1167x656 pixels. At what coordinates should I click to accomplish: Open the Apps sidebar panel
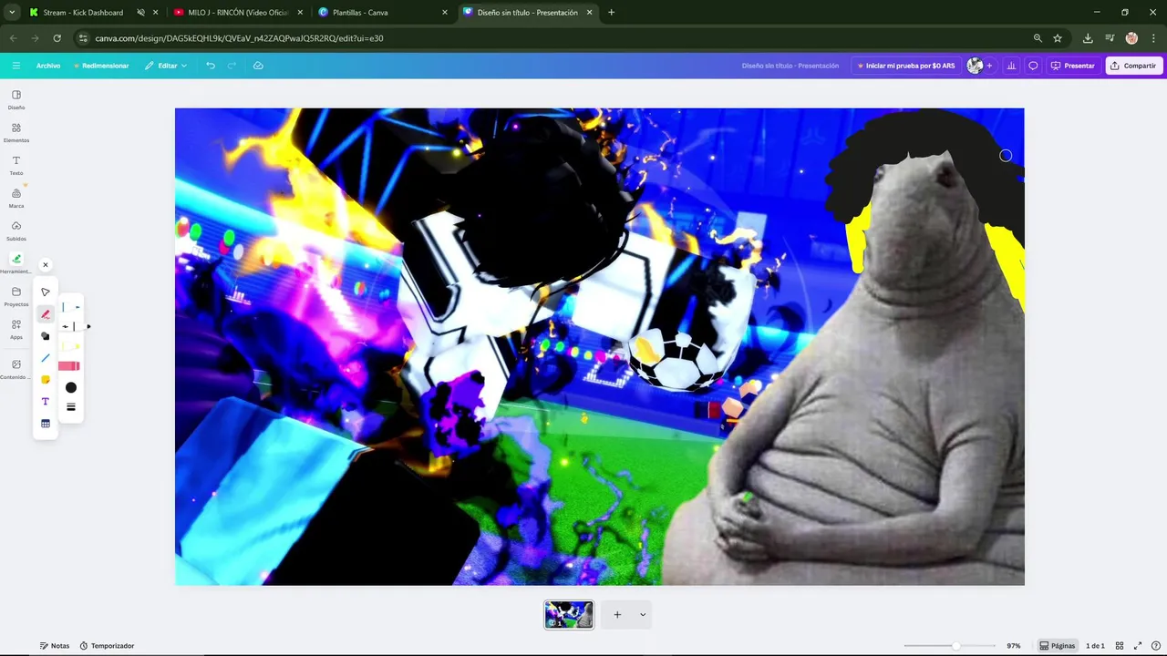pos(16,329)
